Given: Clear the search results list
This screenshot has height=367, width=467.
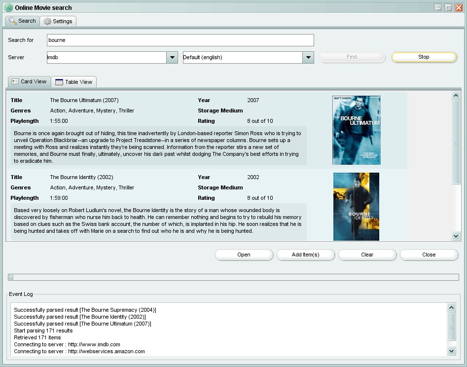Looking at the screenshot, I should tap(367, 255).
